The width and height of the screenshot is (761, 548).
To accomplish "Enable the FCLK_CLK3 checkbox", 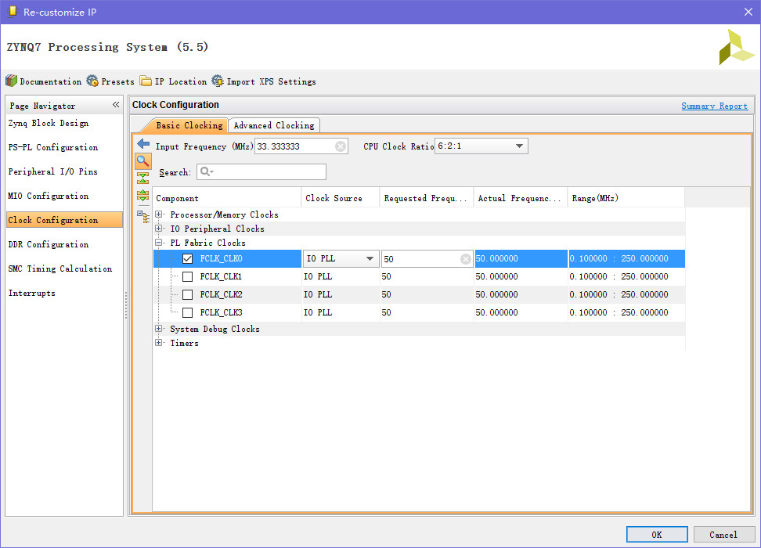I will click(187, 312).
